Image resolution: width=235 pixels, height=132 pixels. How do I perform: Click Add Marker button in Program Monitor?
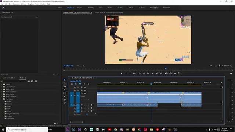[x=122, y=73]
